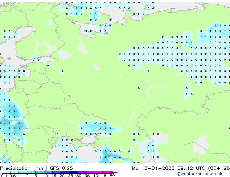Click the "Precipitation" title word

(15, 168)
